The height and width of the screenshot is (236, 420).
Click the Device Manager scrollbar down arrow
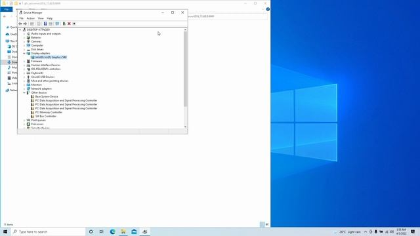point(185,127)
